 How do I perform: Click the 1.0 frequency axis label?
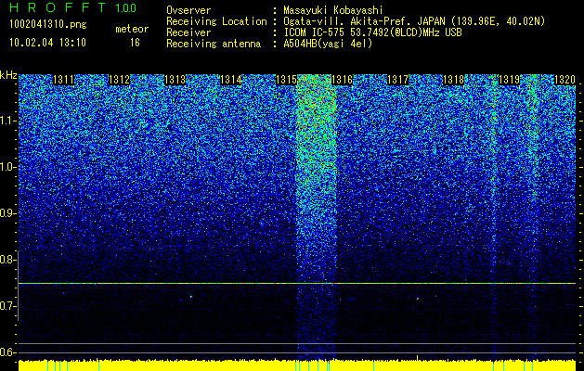pos(7,168)
